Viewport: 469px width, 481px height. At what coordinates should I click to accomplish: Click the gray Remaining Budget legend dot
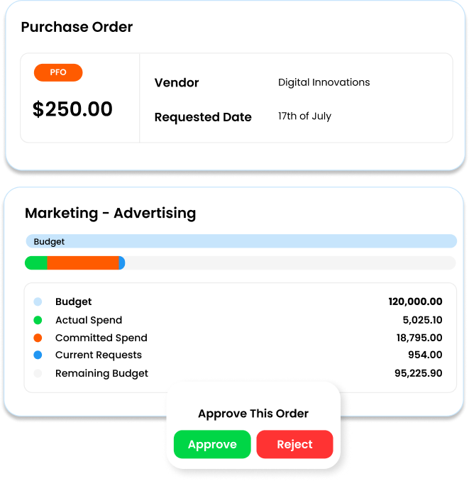[x=38, y=373]
